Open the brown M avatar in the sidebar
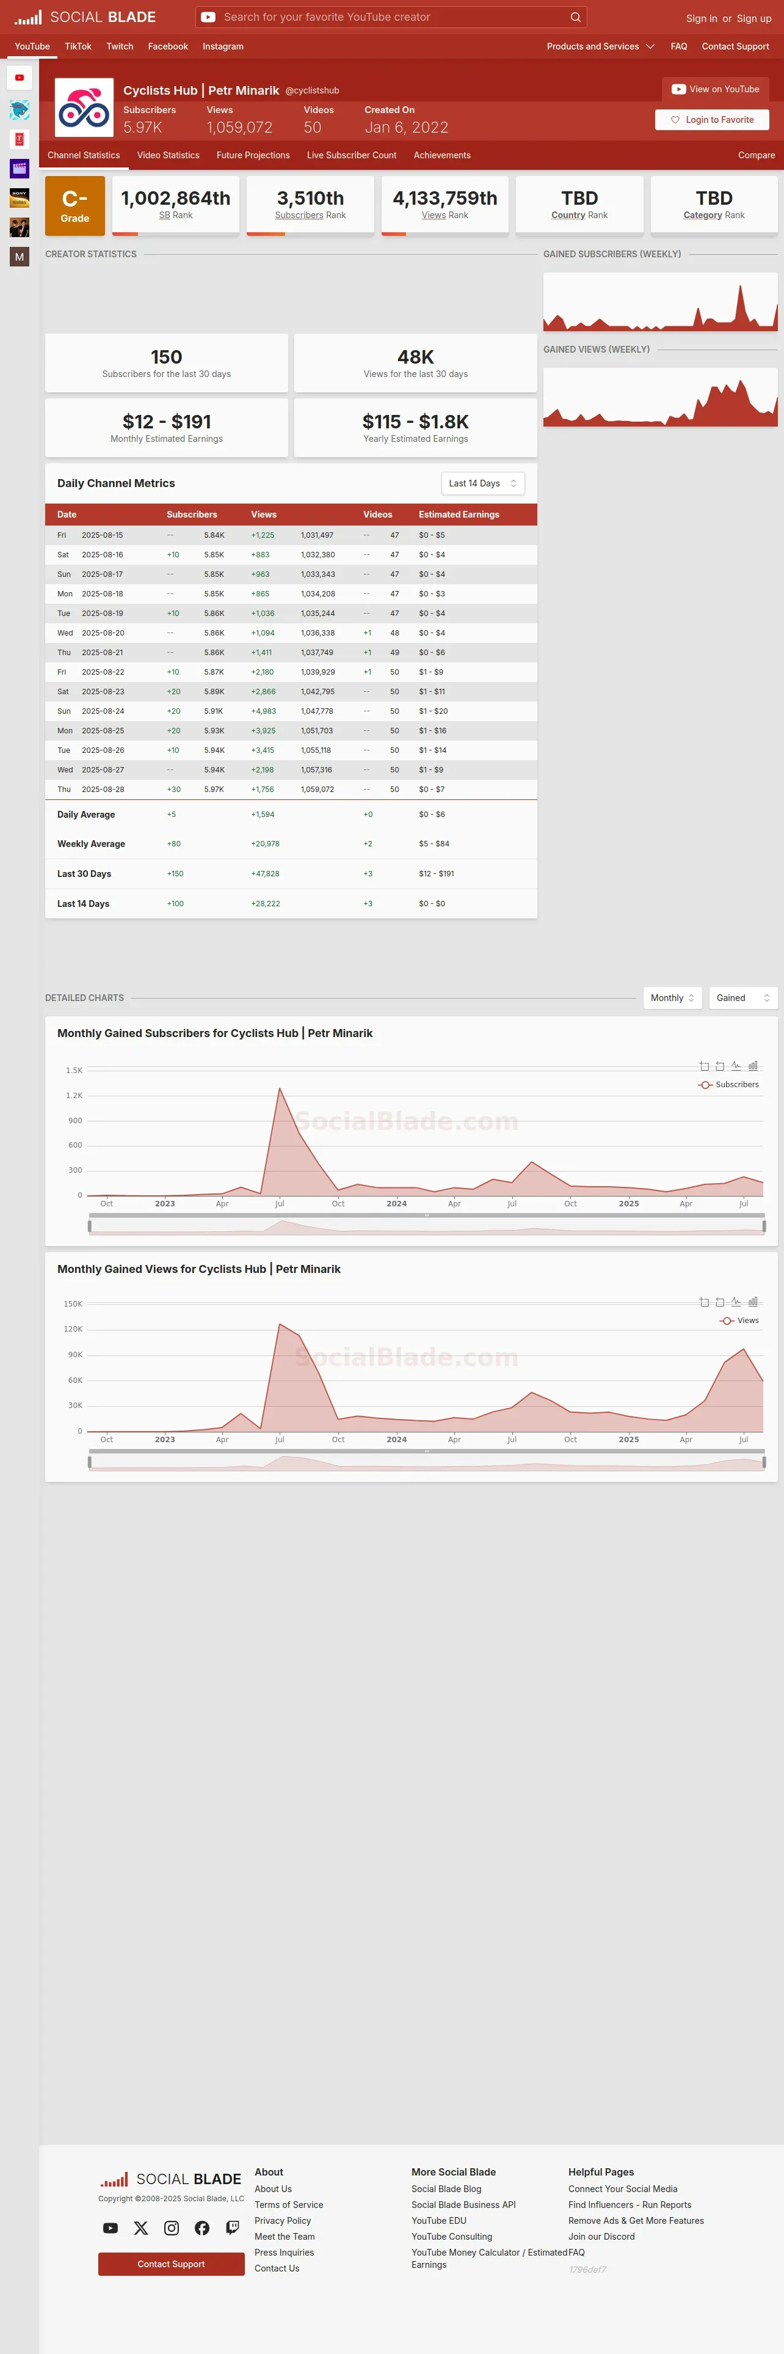The image size is (784, 2354). click(19, 257)
